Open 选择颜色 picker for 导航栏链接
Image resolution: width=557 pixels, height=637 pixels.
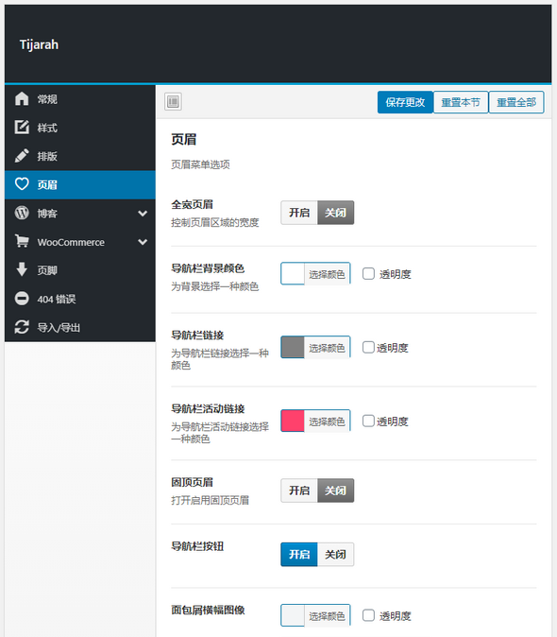pos(327,348)
